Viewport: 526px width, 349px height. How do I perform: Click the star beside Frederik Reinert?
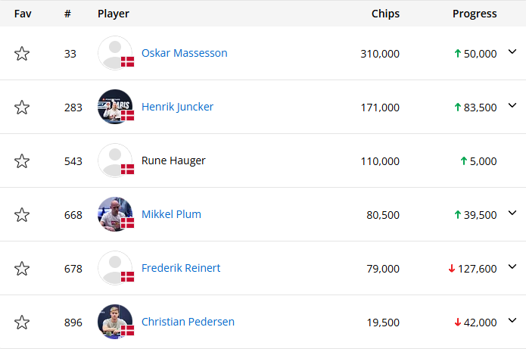tap(22, 269)
